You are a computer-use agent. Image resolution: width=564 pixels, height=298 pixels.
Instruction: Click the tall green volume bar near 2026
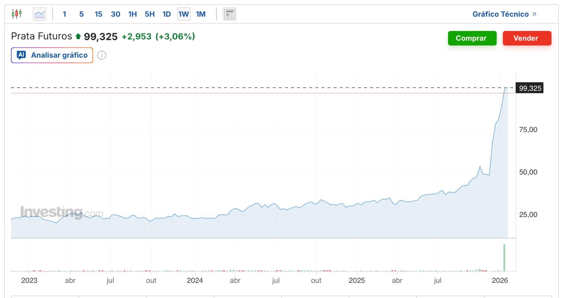504,258
